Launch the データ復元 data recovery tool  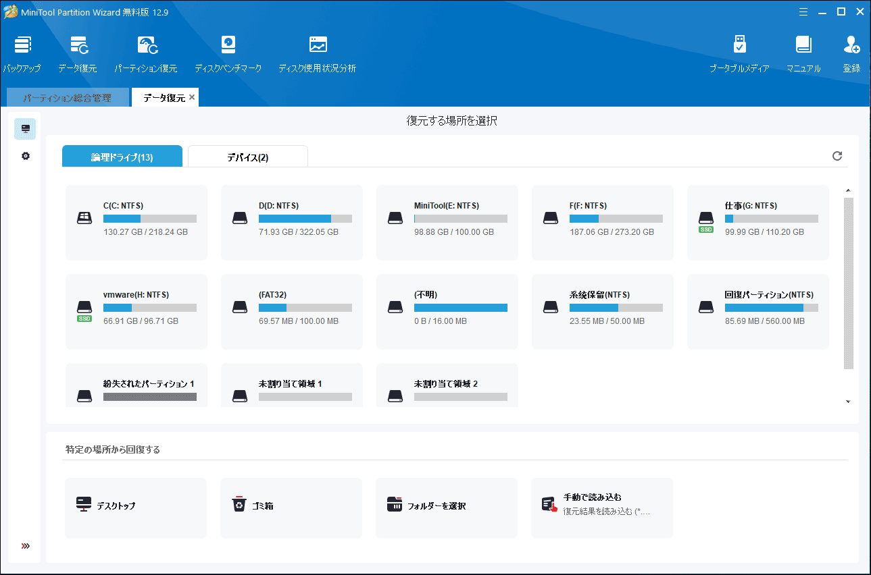[x=78, y=54]
